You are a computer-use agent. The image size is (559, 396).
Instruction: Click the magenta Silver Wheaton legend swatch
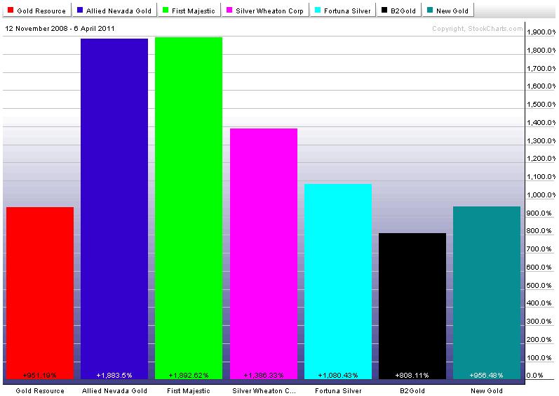229,10
